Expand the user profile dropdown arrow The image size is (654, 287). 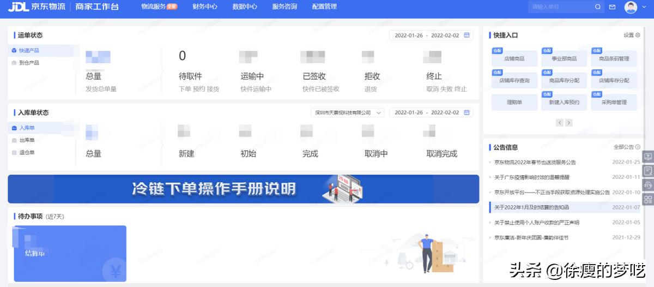pos(644,7)
